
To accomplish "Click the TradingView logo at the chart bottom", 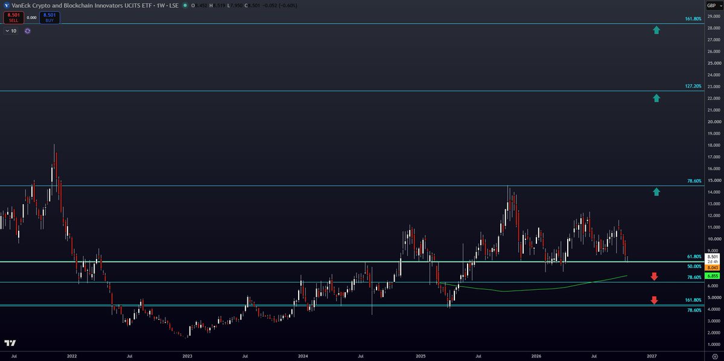I will click(9, 343).
